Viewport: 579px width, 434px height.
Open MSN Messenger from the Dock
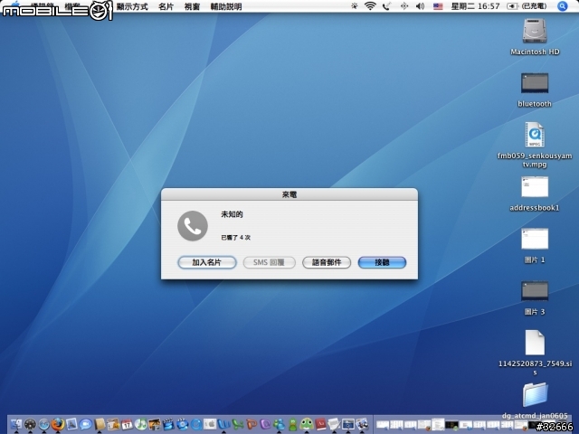(279, 424)
